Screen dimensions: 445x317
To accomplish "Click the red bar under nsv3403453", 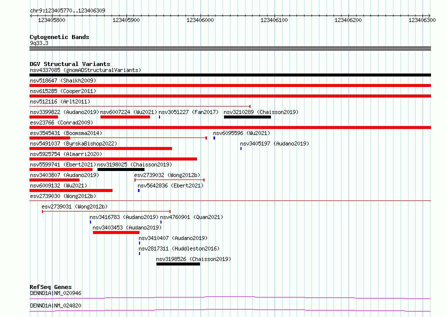I will 116,232.
